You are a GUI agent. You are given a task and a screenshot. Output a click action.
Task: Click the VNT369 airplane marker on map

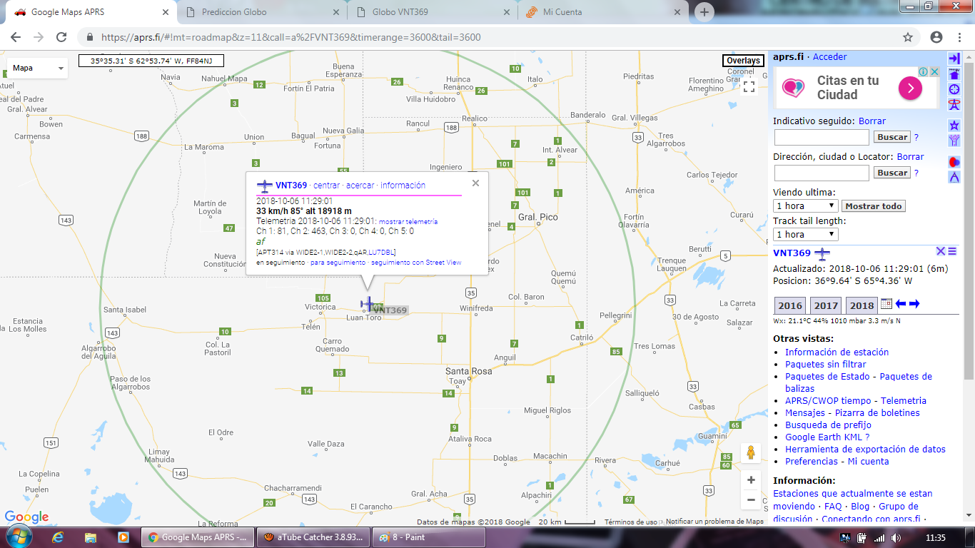pos(368,304)
